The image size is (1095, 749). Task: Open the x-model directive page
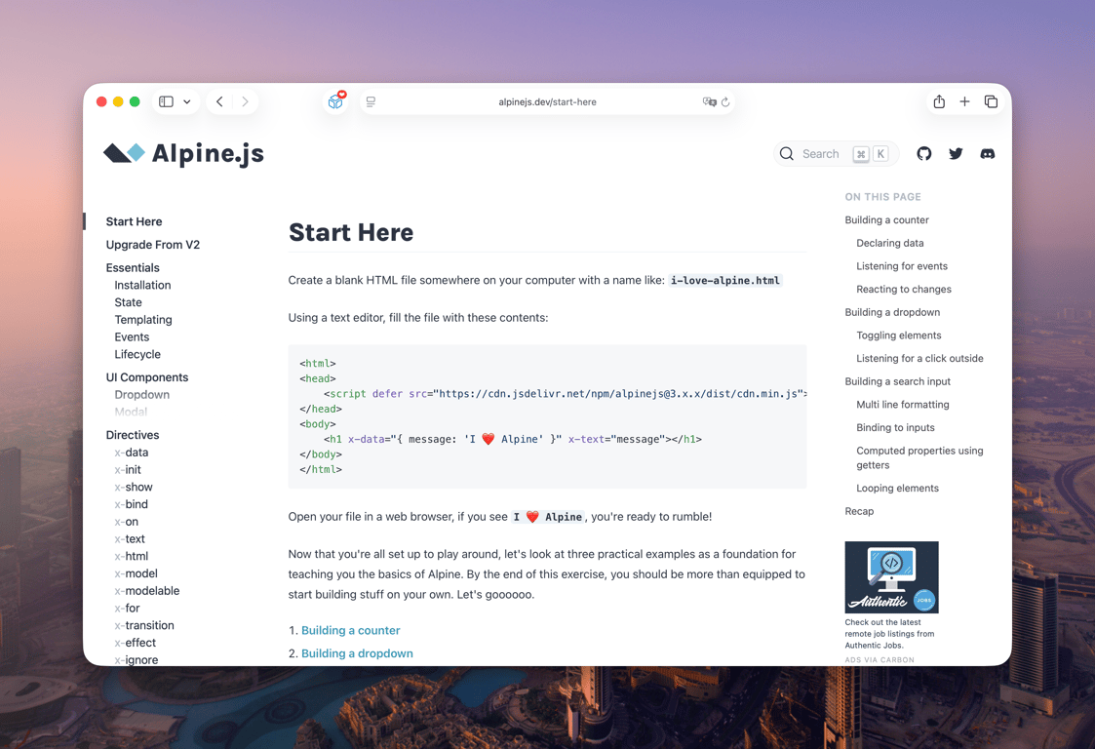coord(137,573)
